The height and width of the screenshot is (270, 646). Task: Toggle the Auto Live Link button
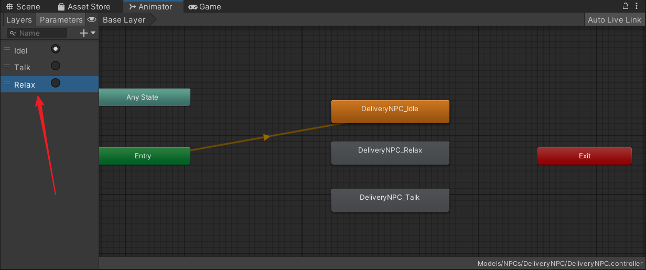point(614,20)
